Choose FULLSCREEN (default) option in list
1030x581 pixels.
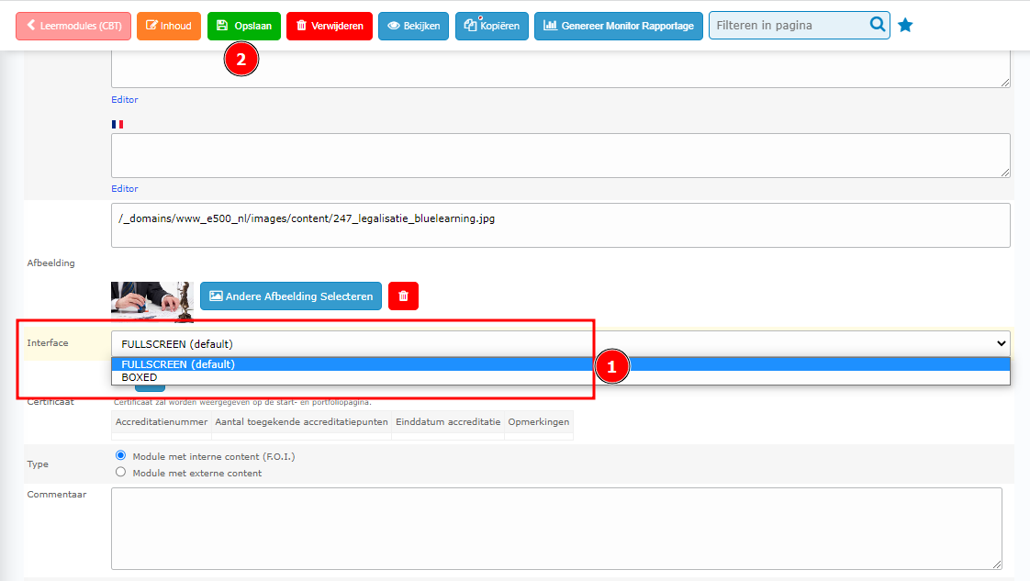[x=178, y=364]
